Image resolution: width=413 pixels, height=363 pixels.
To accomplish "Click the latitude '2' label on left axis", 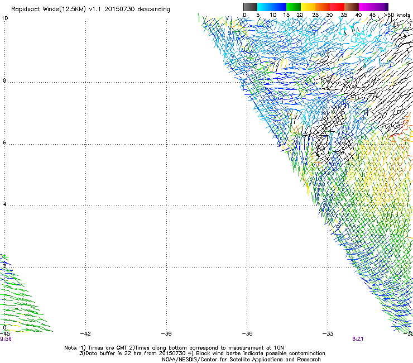I will point(4,266).
